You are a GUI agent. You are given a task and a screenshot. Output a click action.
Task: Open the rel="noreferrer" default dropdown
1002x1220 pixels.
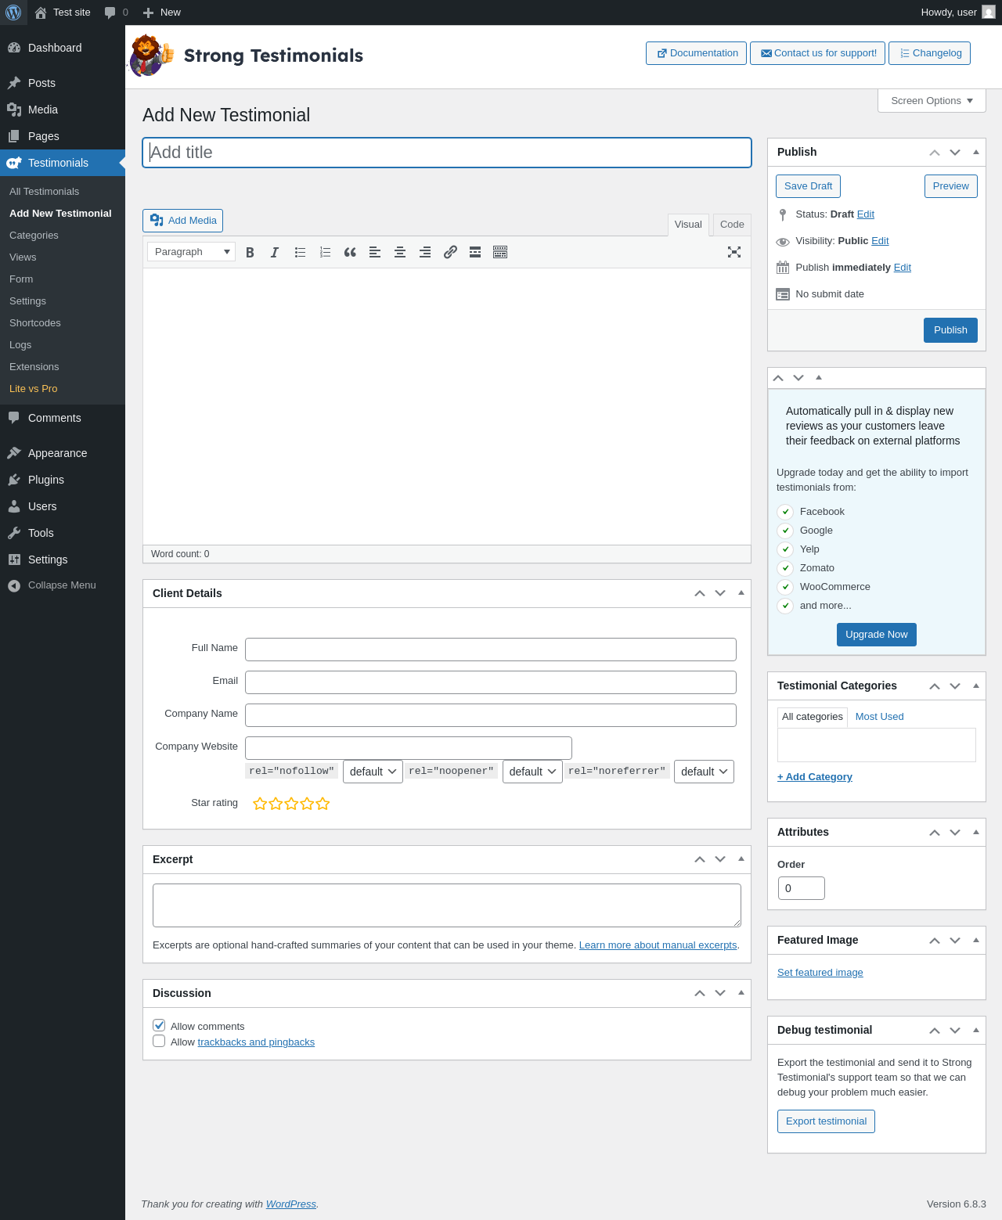[704, 772]
